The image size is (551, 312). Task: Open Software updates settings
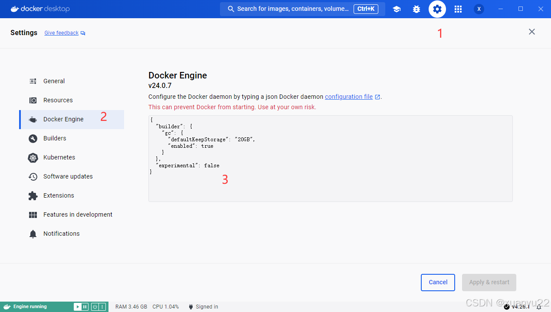[x=72, y=176]
